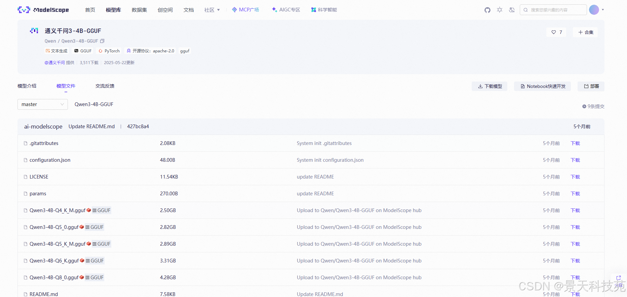Click the red cube icon beside Qwen3-4B-Q6_K.gguf
The width and height of the screenshot is (627, 297).
pyautogui.click(x=82, y=260)
